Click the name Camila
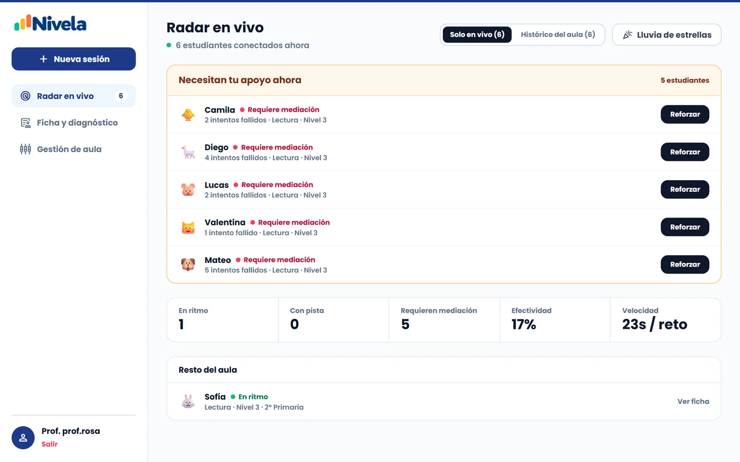The height and width of the screenshot is (462, 740). pos(220,110)
